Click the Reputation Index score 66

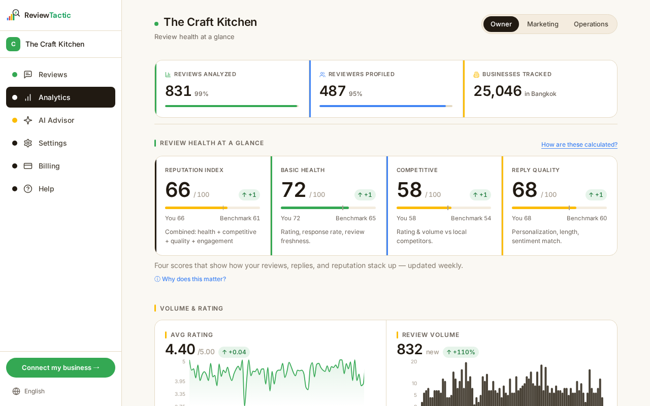click(x=178, y=190)
